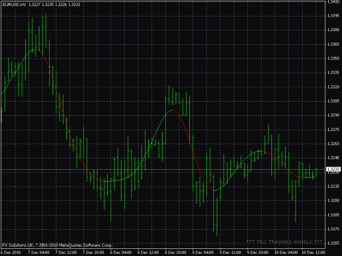Click the 1.3200 price scale label
Image resolution: width=342 pixels, height=256 pixels.
coord(333,200)
